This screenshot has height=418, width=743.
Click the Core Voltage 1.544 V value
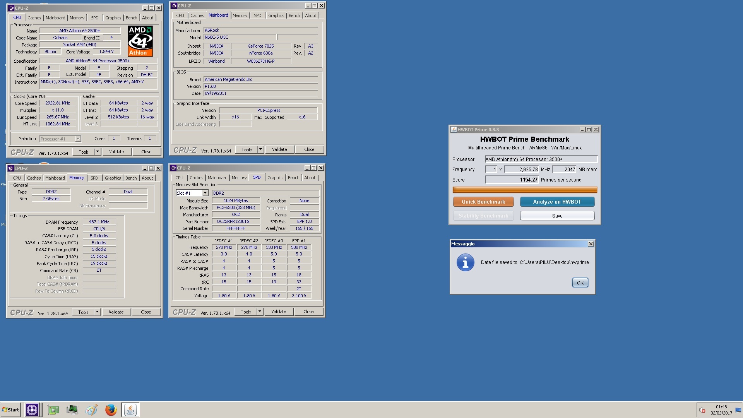pyautogui.click(x=106, y=52)
